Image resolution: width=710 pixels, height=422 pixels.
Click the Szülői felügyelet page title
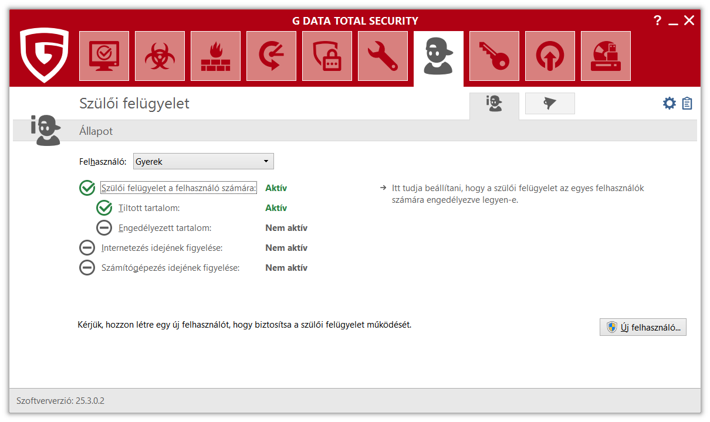(x=134, y=104)
